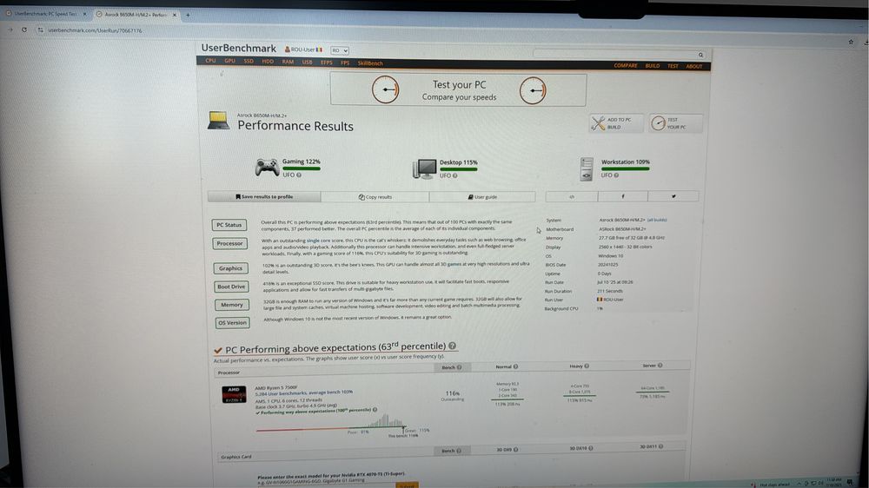The width and height of the screenshot is (869, 488).
Task: Open the GPU menu item
Action: point(230,61)
